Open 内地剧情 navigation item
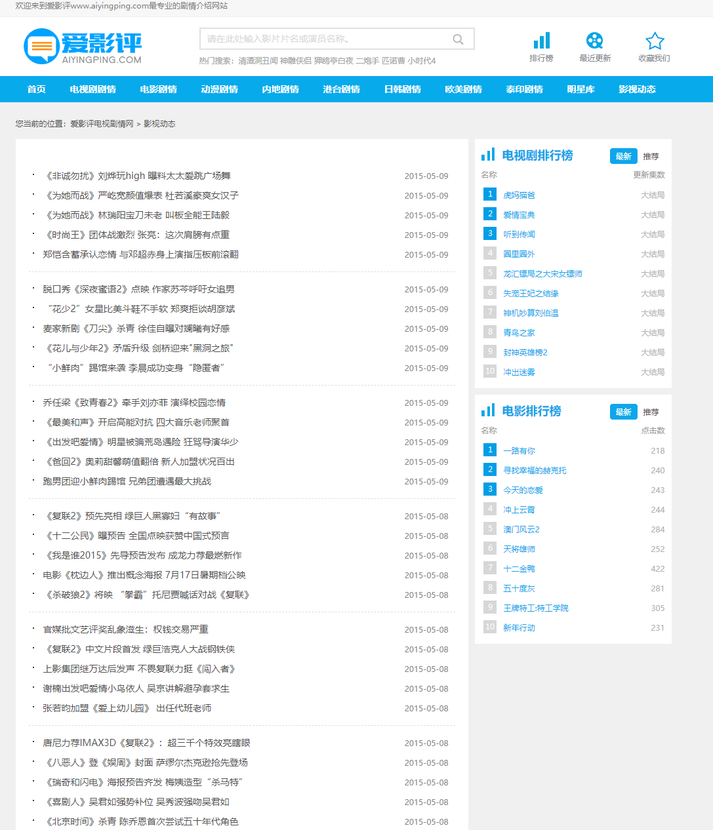 [281, 89]
